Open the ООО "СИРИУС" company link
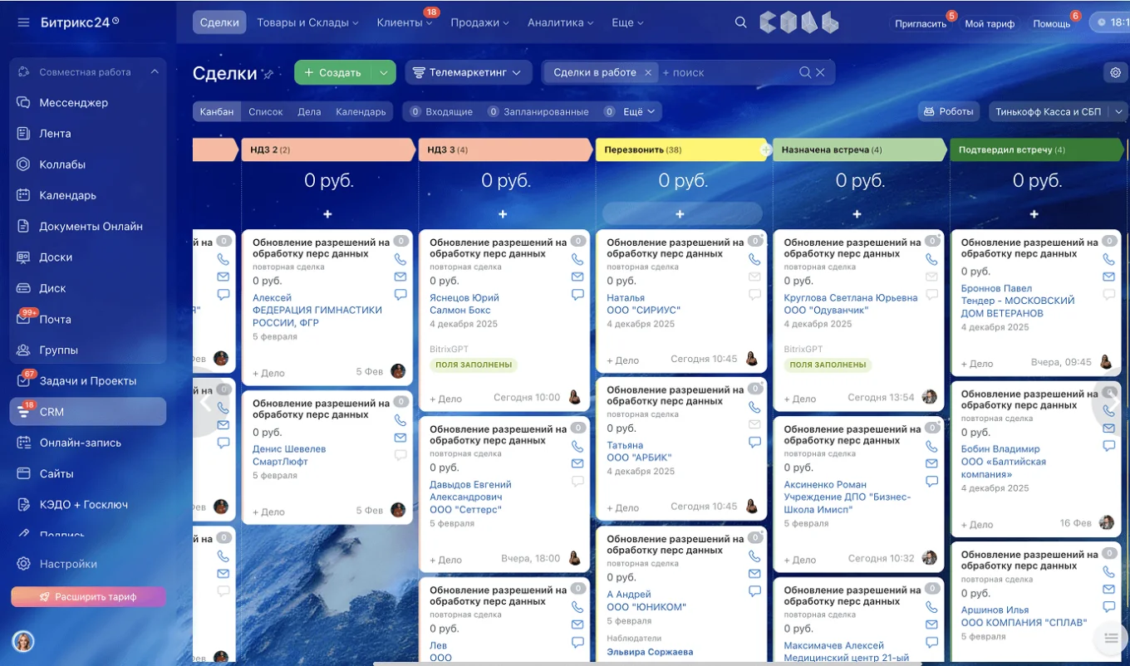Image resolution: width=1130 pixels, height=666 pixels. [643, 310]
